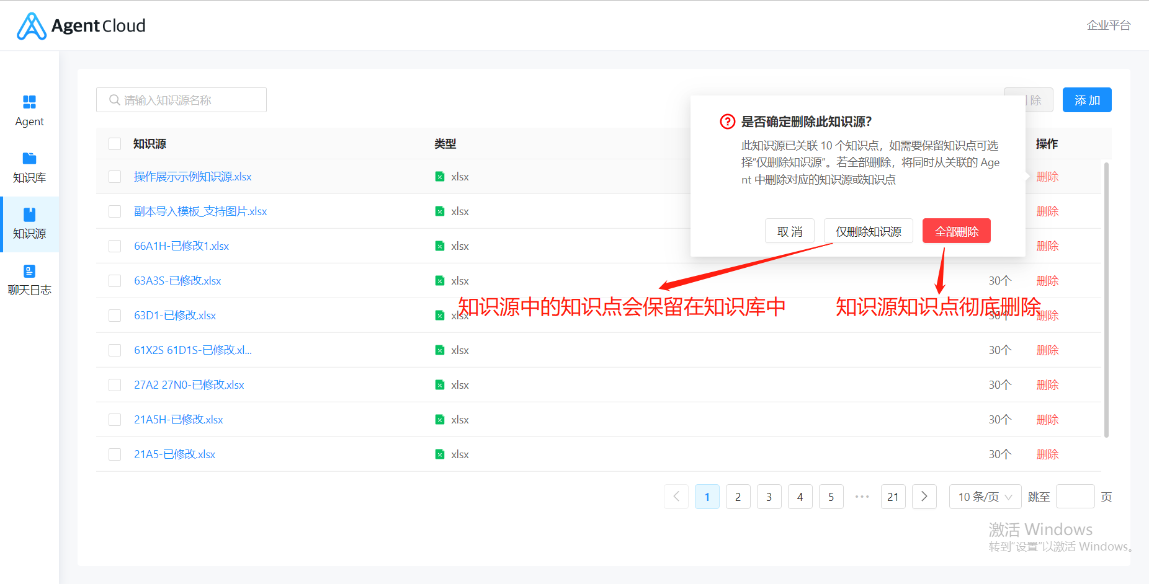Click xlsx file icon for 61X2S 61D1S row
The height and width of the screenshot is (584, 1149).
(x=440, y=350)
